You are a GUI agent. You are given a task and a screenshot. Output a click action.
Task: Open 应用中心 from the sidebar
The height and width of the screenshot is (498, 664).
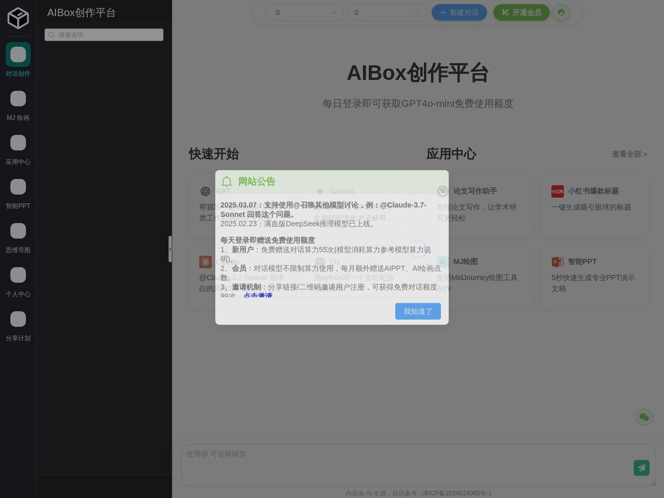18,143
